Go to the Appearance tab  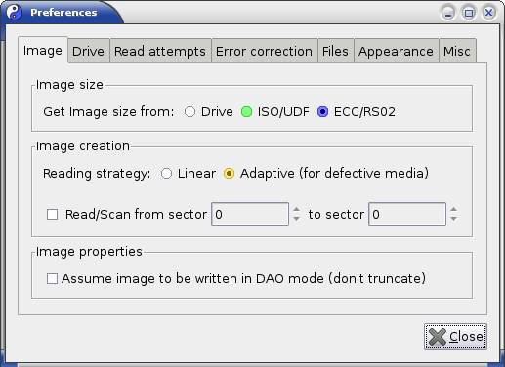click(397, 51)
